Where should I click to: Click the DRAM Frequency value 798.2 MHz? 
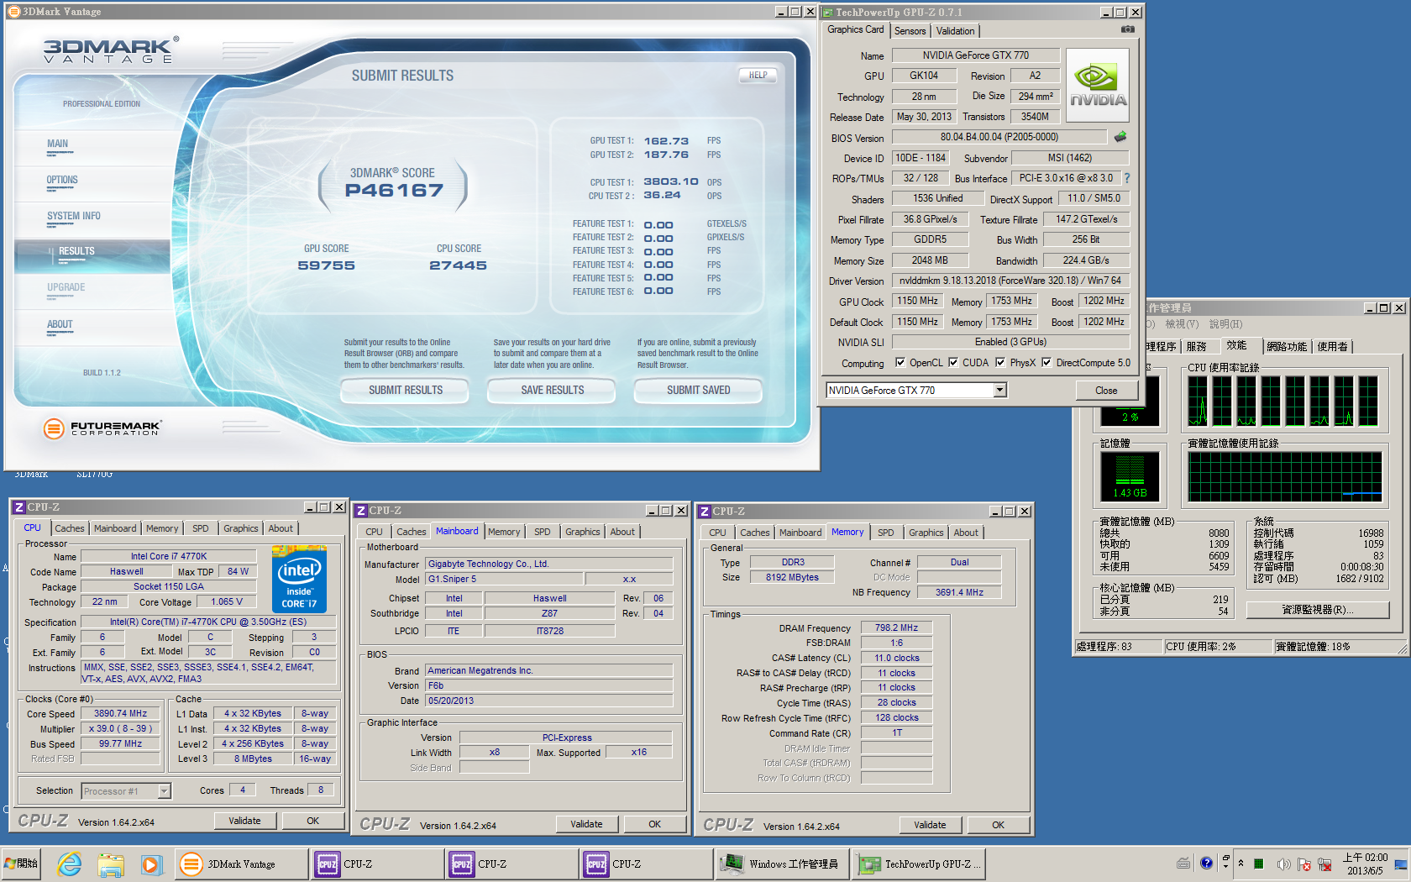click(x=896, y=627)
